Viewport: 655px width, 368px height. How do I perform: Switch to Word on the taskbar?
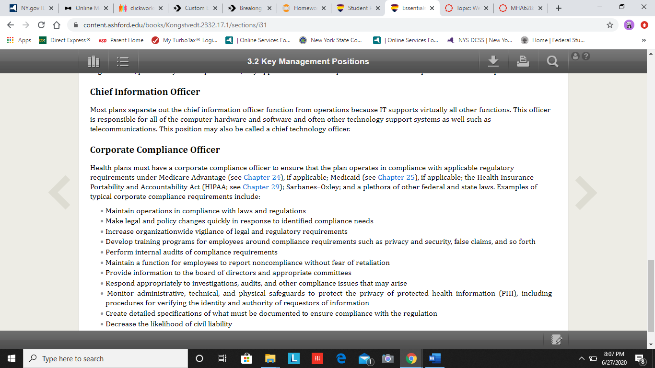[x=435, y=358]
